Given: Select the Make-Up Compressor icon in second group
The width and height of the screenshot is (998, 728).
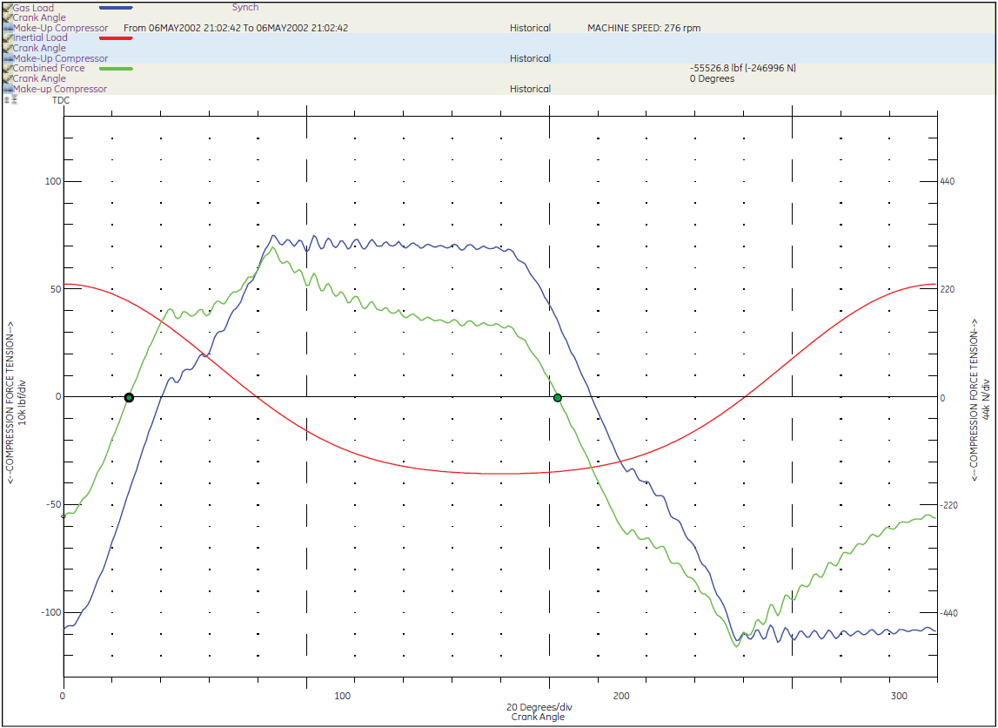Looking at the screenshot, I should click(9, 58).
